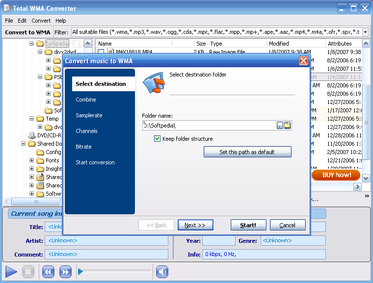Click the Artist input field
Screen dimensions: 373x283
[x=107, y=241]
